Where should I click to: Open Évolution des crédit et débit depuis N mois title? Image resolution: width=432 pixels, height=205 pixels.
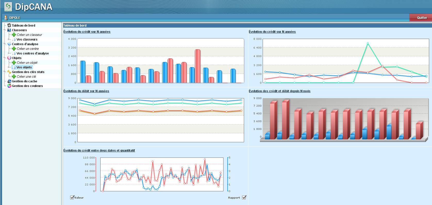[279, 91]
